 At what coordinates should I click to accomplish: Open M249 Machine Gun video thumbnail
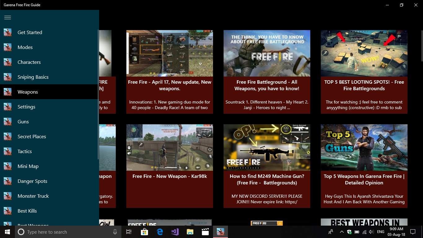click(267, 148)
